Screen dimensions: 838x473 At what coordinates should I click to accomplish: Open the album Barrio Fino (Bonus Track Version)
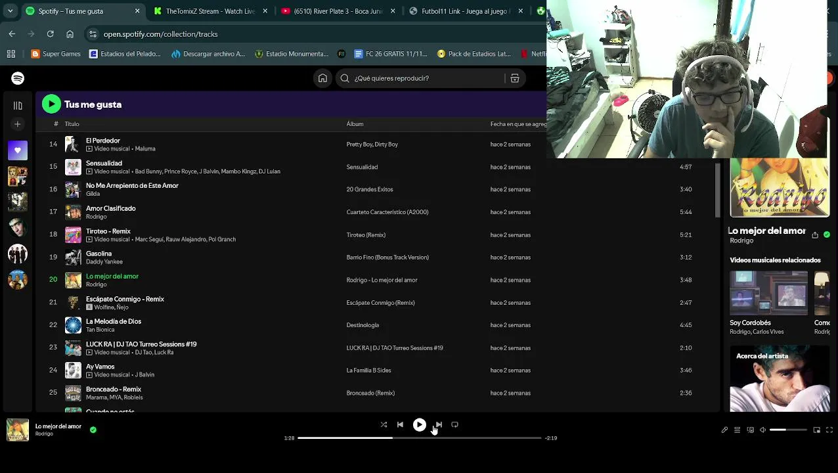tap(387, 258)
